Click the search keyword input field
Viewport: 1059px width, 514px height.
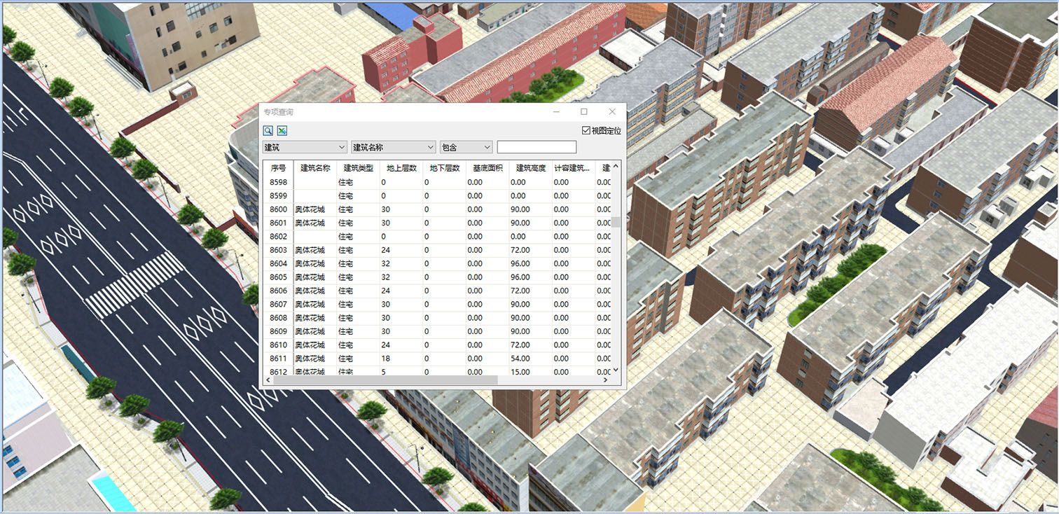[537, 147]
